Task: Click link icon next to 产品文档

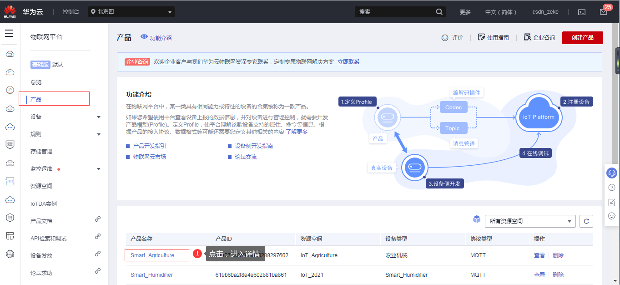Action: pos(97,219)
